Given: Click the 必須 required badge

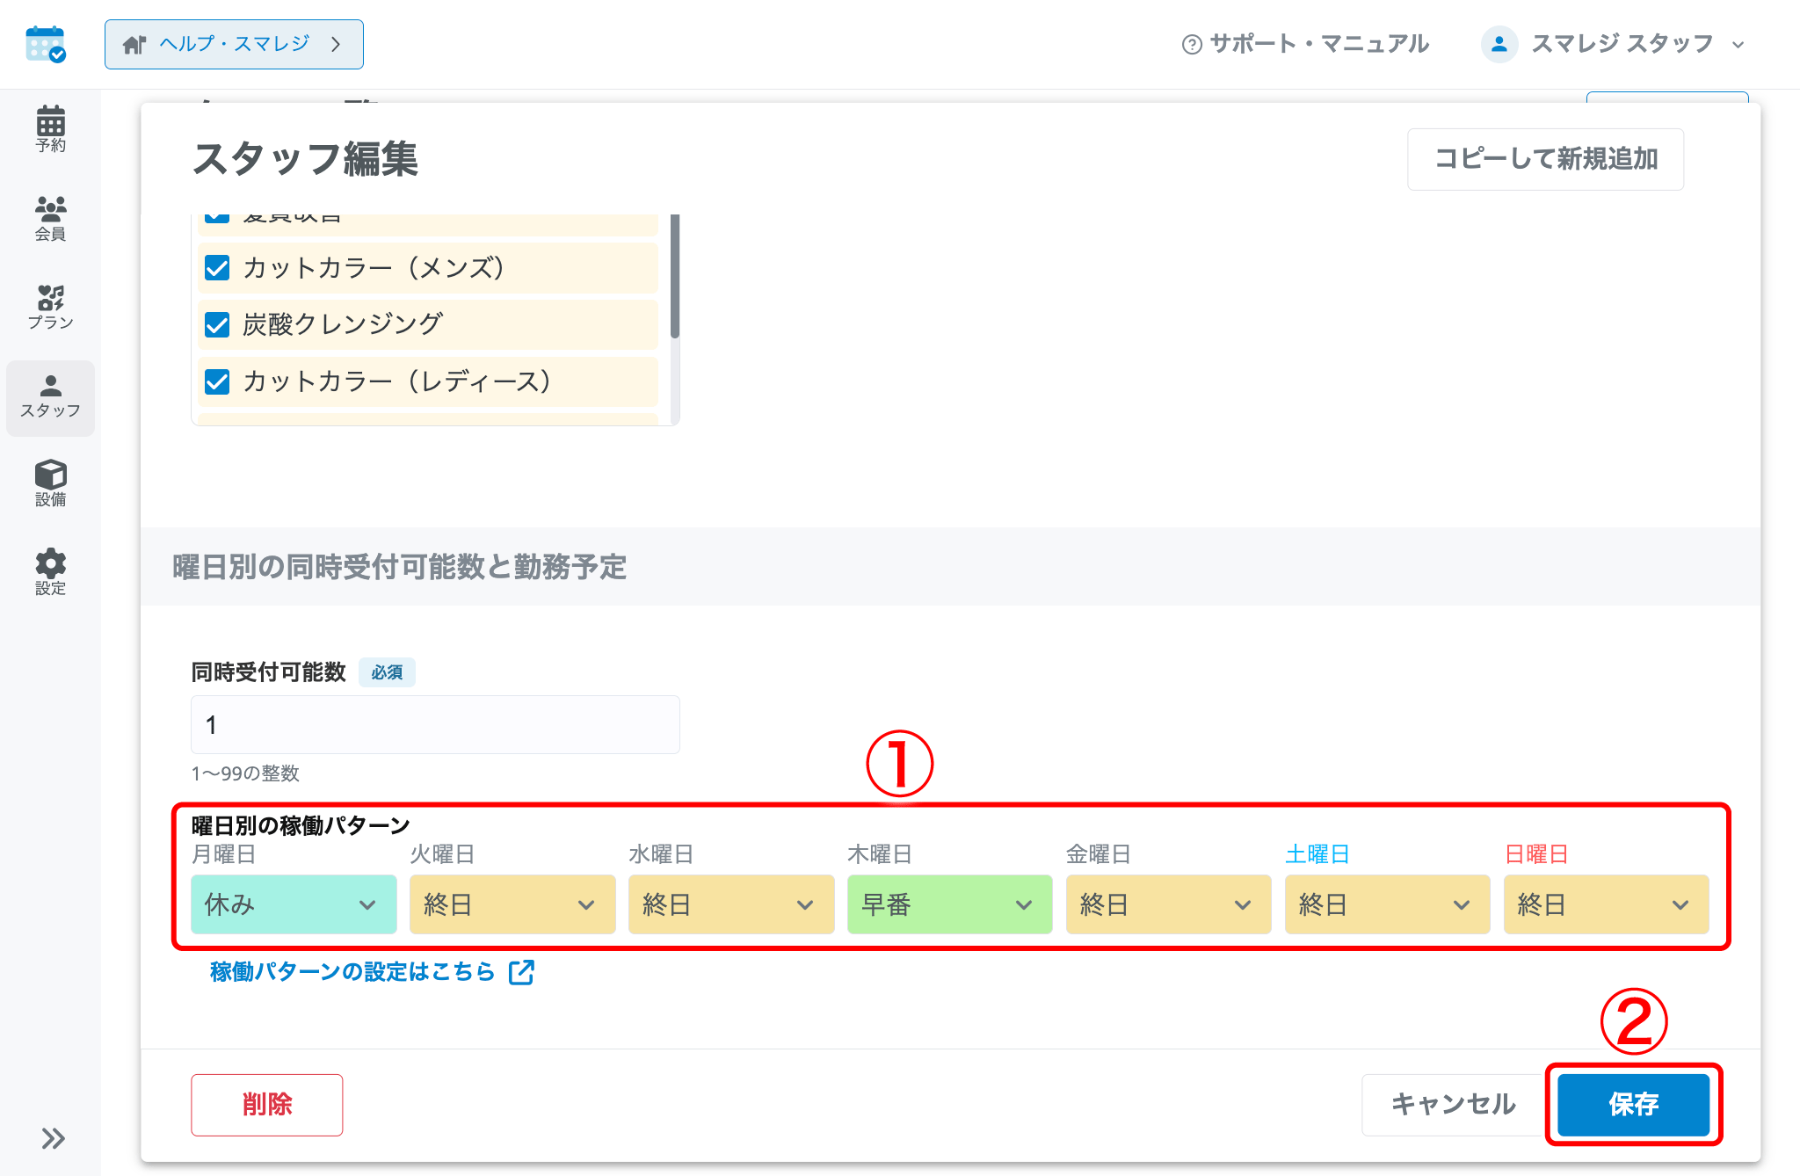Looking at the screenshot, I should click(x=387, y=672).
